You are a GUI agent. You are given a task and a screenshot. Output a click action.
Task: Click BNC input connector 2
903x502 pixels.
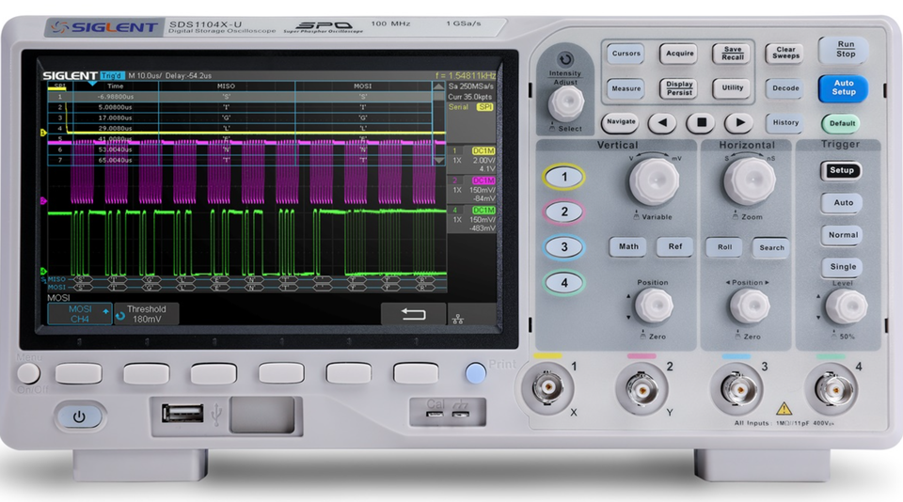[x=641, y=389]
